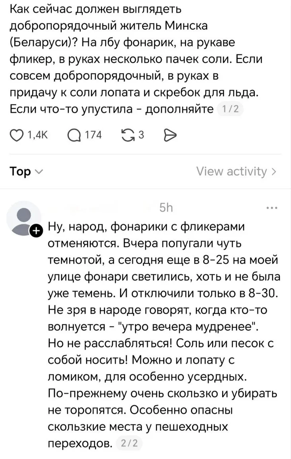Like the post with the heart icon
The width and height of the screenshot is (291, 459).
click(16, 136)
